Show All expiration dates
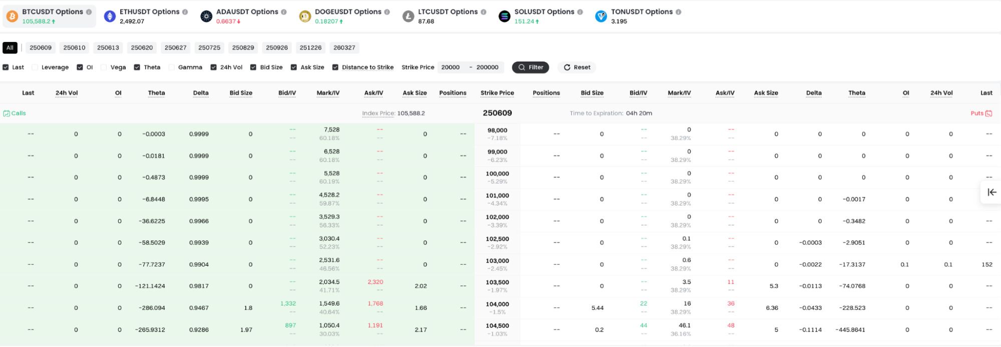This screenshot has width=1001, height=347. point(10,48)
